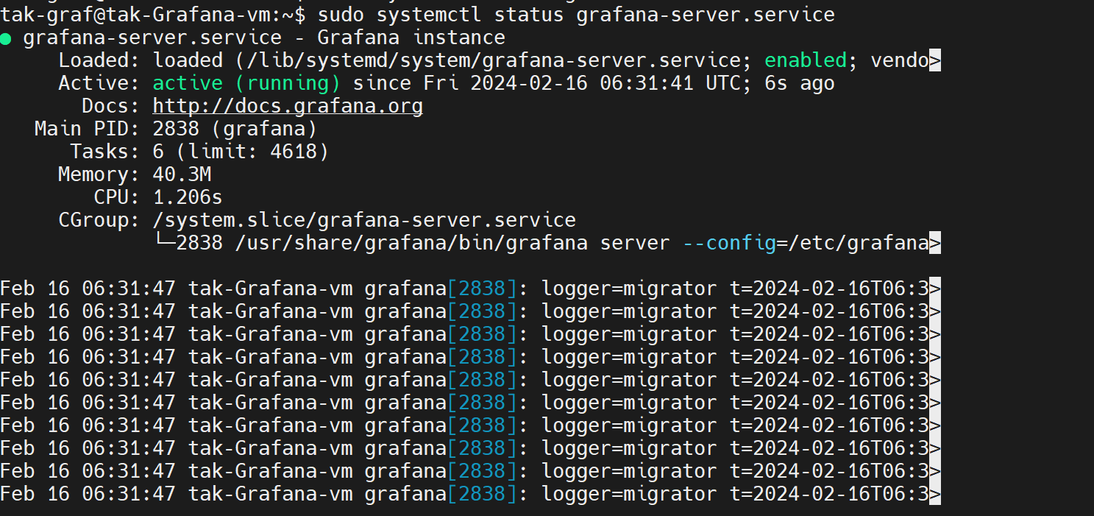Screen dimensions: 1094x516
Task: Click the Main PID value '2838 (grafana)'
Action: click(235, 129)
